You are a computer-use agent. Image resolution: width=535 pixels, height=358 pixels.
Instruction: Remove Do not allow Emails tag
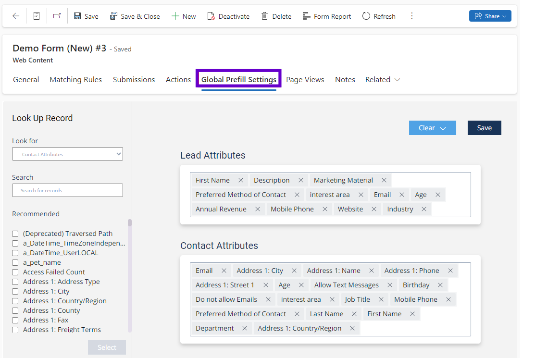[x=268, y=300]
